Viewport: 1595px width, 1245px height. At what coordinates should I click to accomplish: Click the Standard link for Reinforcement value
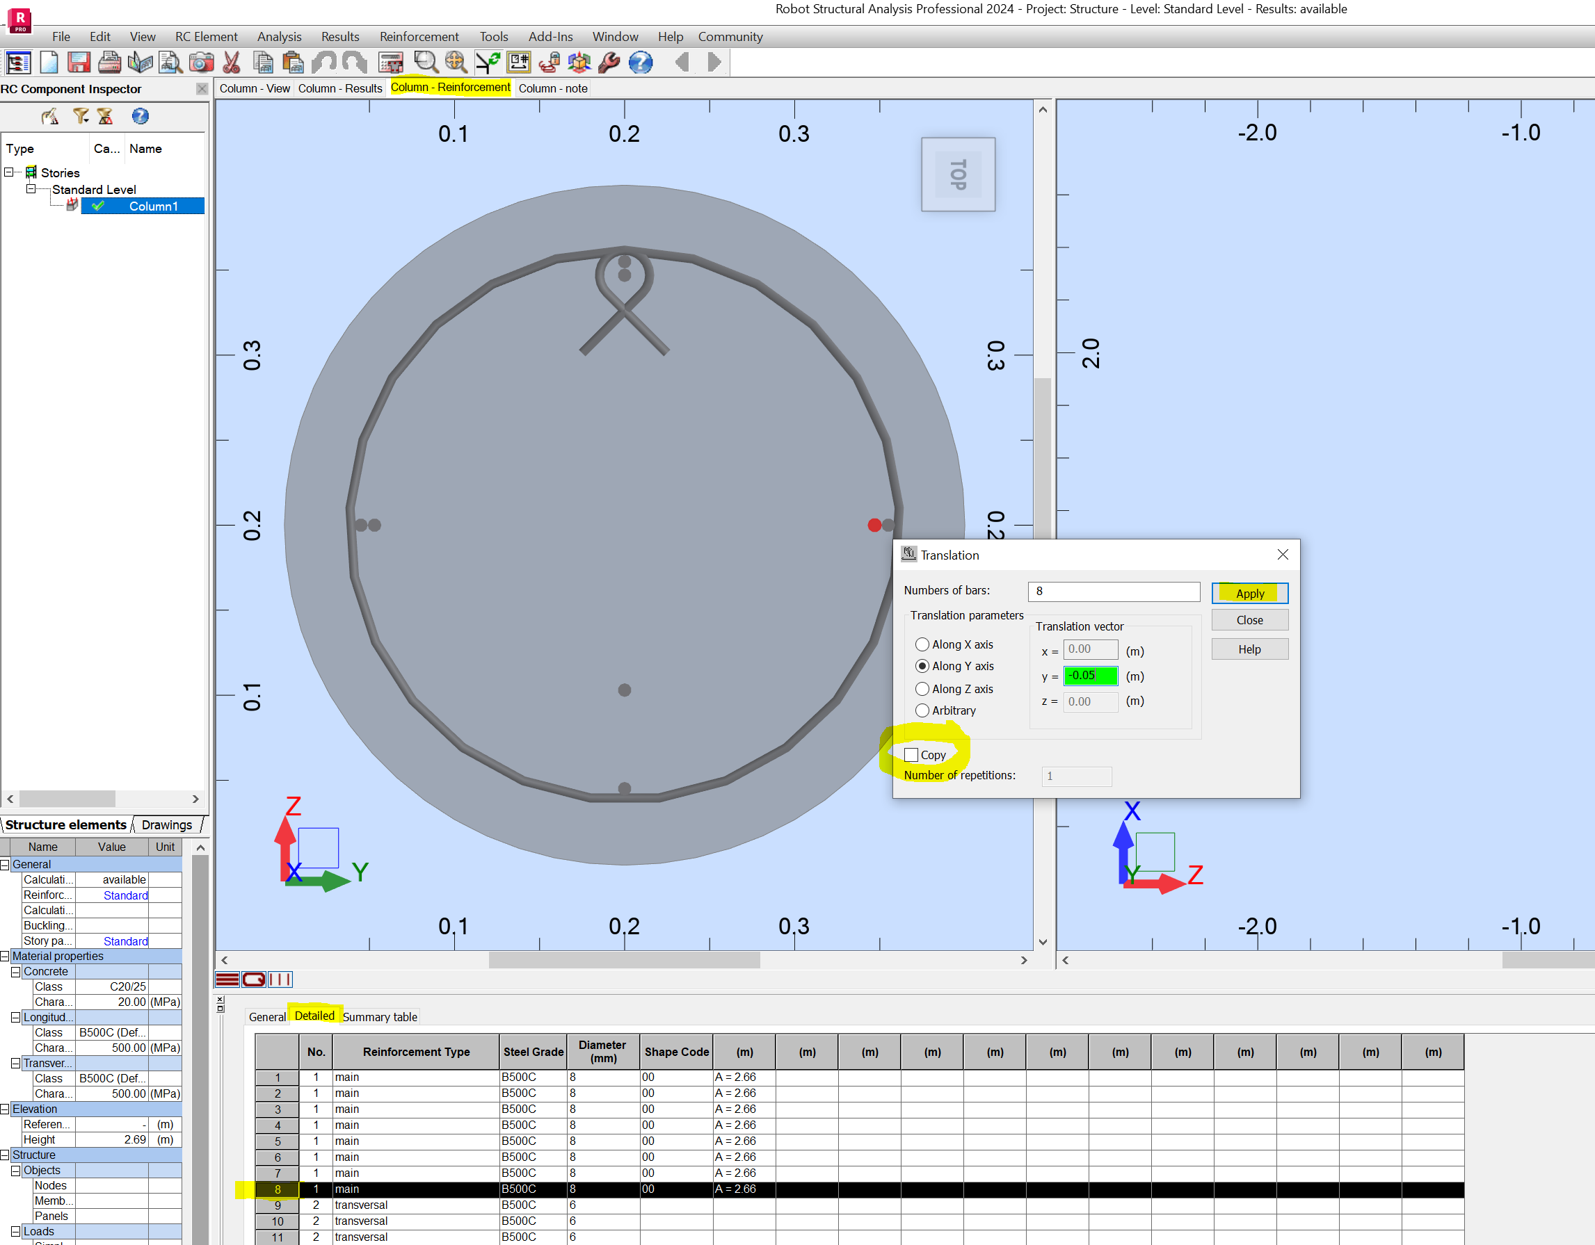125,895
